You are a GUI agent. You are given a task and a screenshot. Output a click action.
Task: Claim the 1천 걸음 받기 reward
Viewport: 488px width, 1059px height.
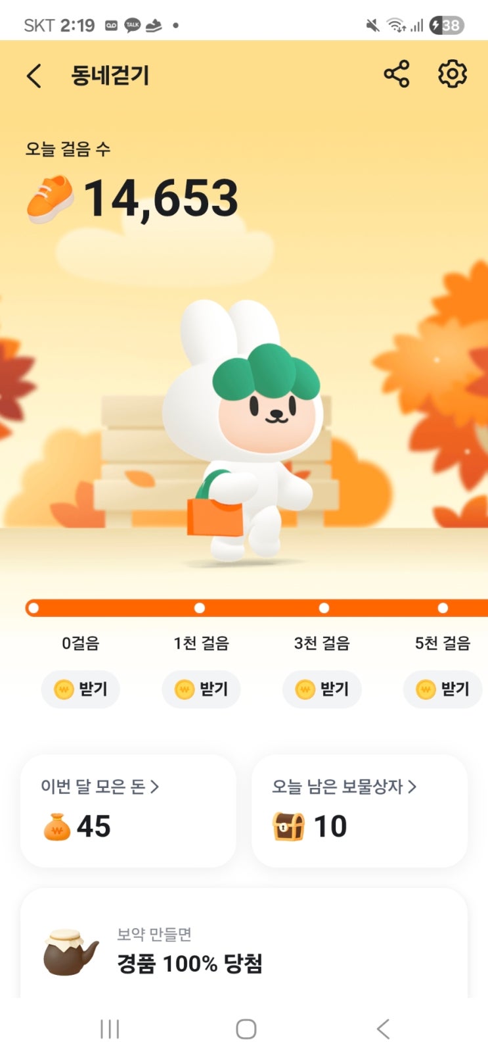tap(201, 689)
